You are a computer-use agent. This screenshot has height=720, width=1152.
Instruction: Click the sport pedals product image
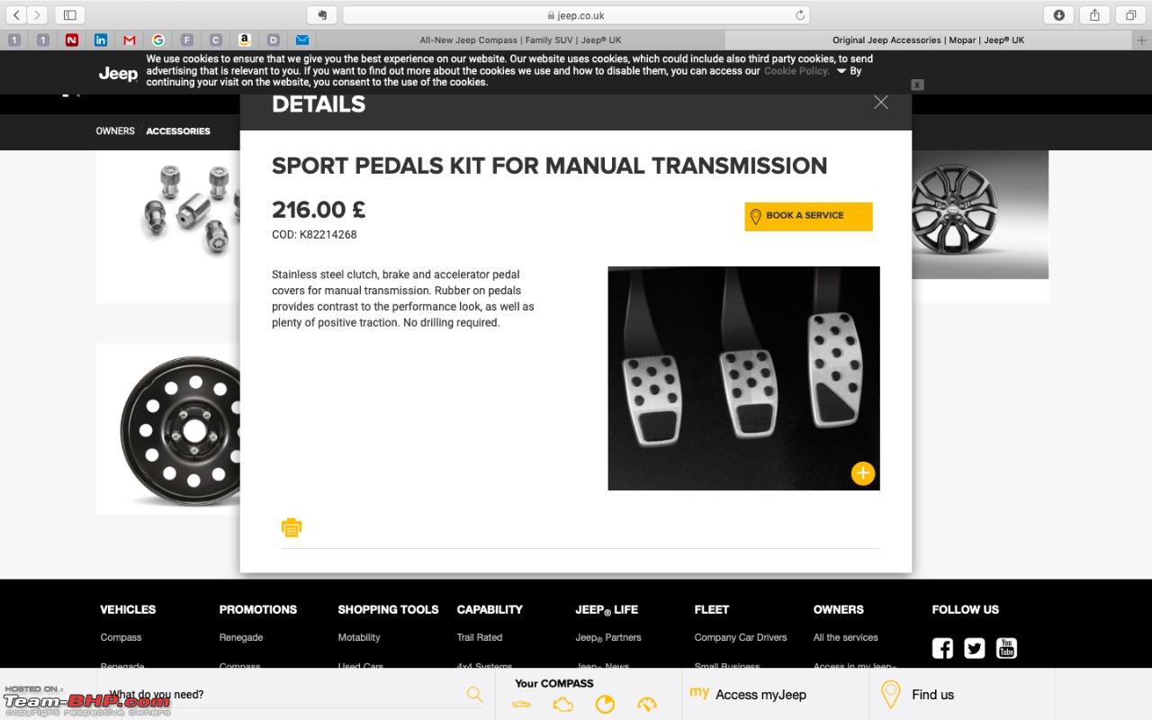pyautogui.click(x=743, y=378)
